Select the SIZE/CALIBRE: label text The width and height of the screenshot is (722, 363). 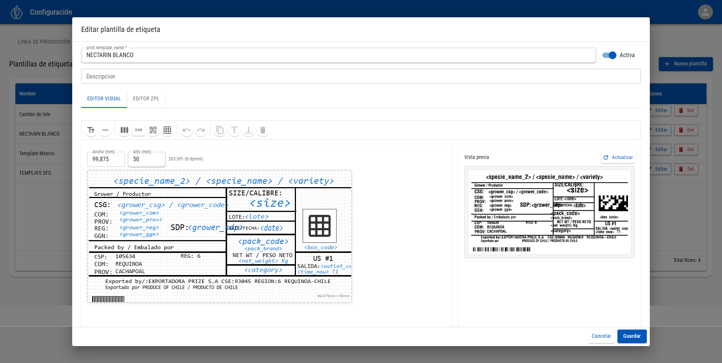255,193
